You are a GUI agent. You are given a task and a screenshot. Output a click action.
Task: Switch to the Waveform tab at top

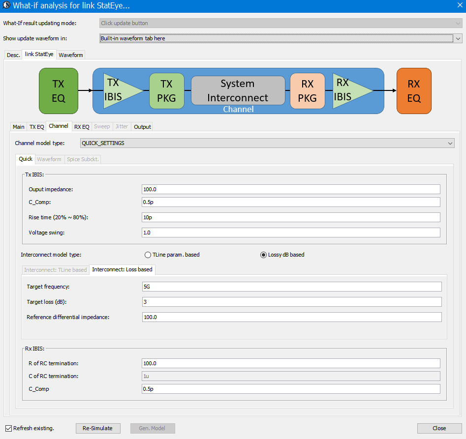pyautogui.click(x=71, y=55)
